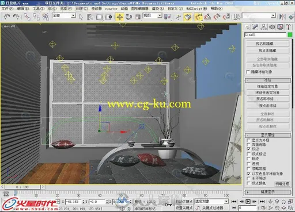Activate the Select and Scale tool
This screenshot has width=295, height=212.
click(138, 17)
